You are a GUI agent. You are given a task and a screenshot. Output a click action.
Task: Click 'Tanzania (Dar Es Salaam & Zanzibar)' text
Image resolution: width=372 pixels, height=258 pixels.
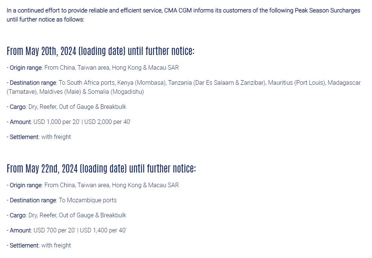tap(217, 83)
